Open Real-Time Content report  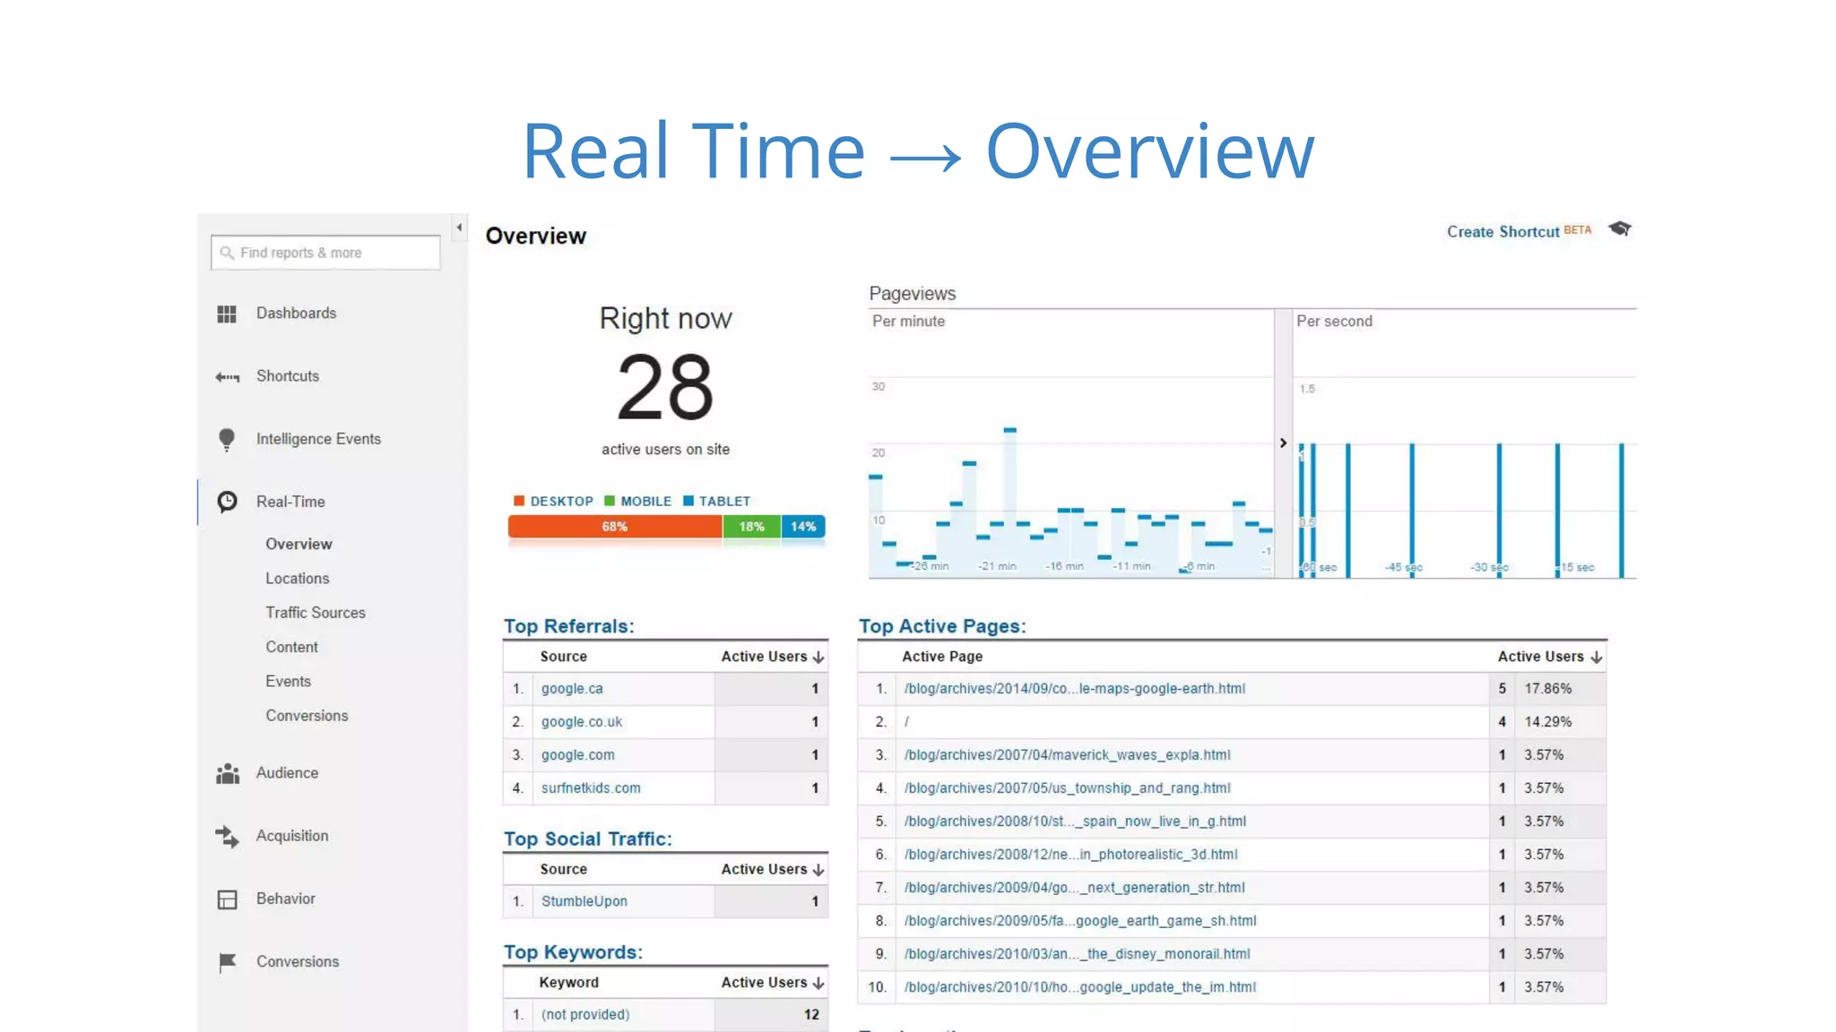pyautogui.click(x=291, y=647)
